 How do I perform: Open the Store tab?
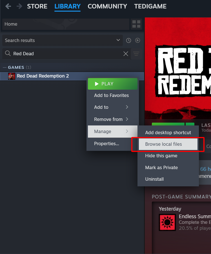coord(37,6)
